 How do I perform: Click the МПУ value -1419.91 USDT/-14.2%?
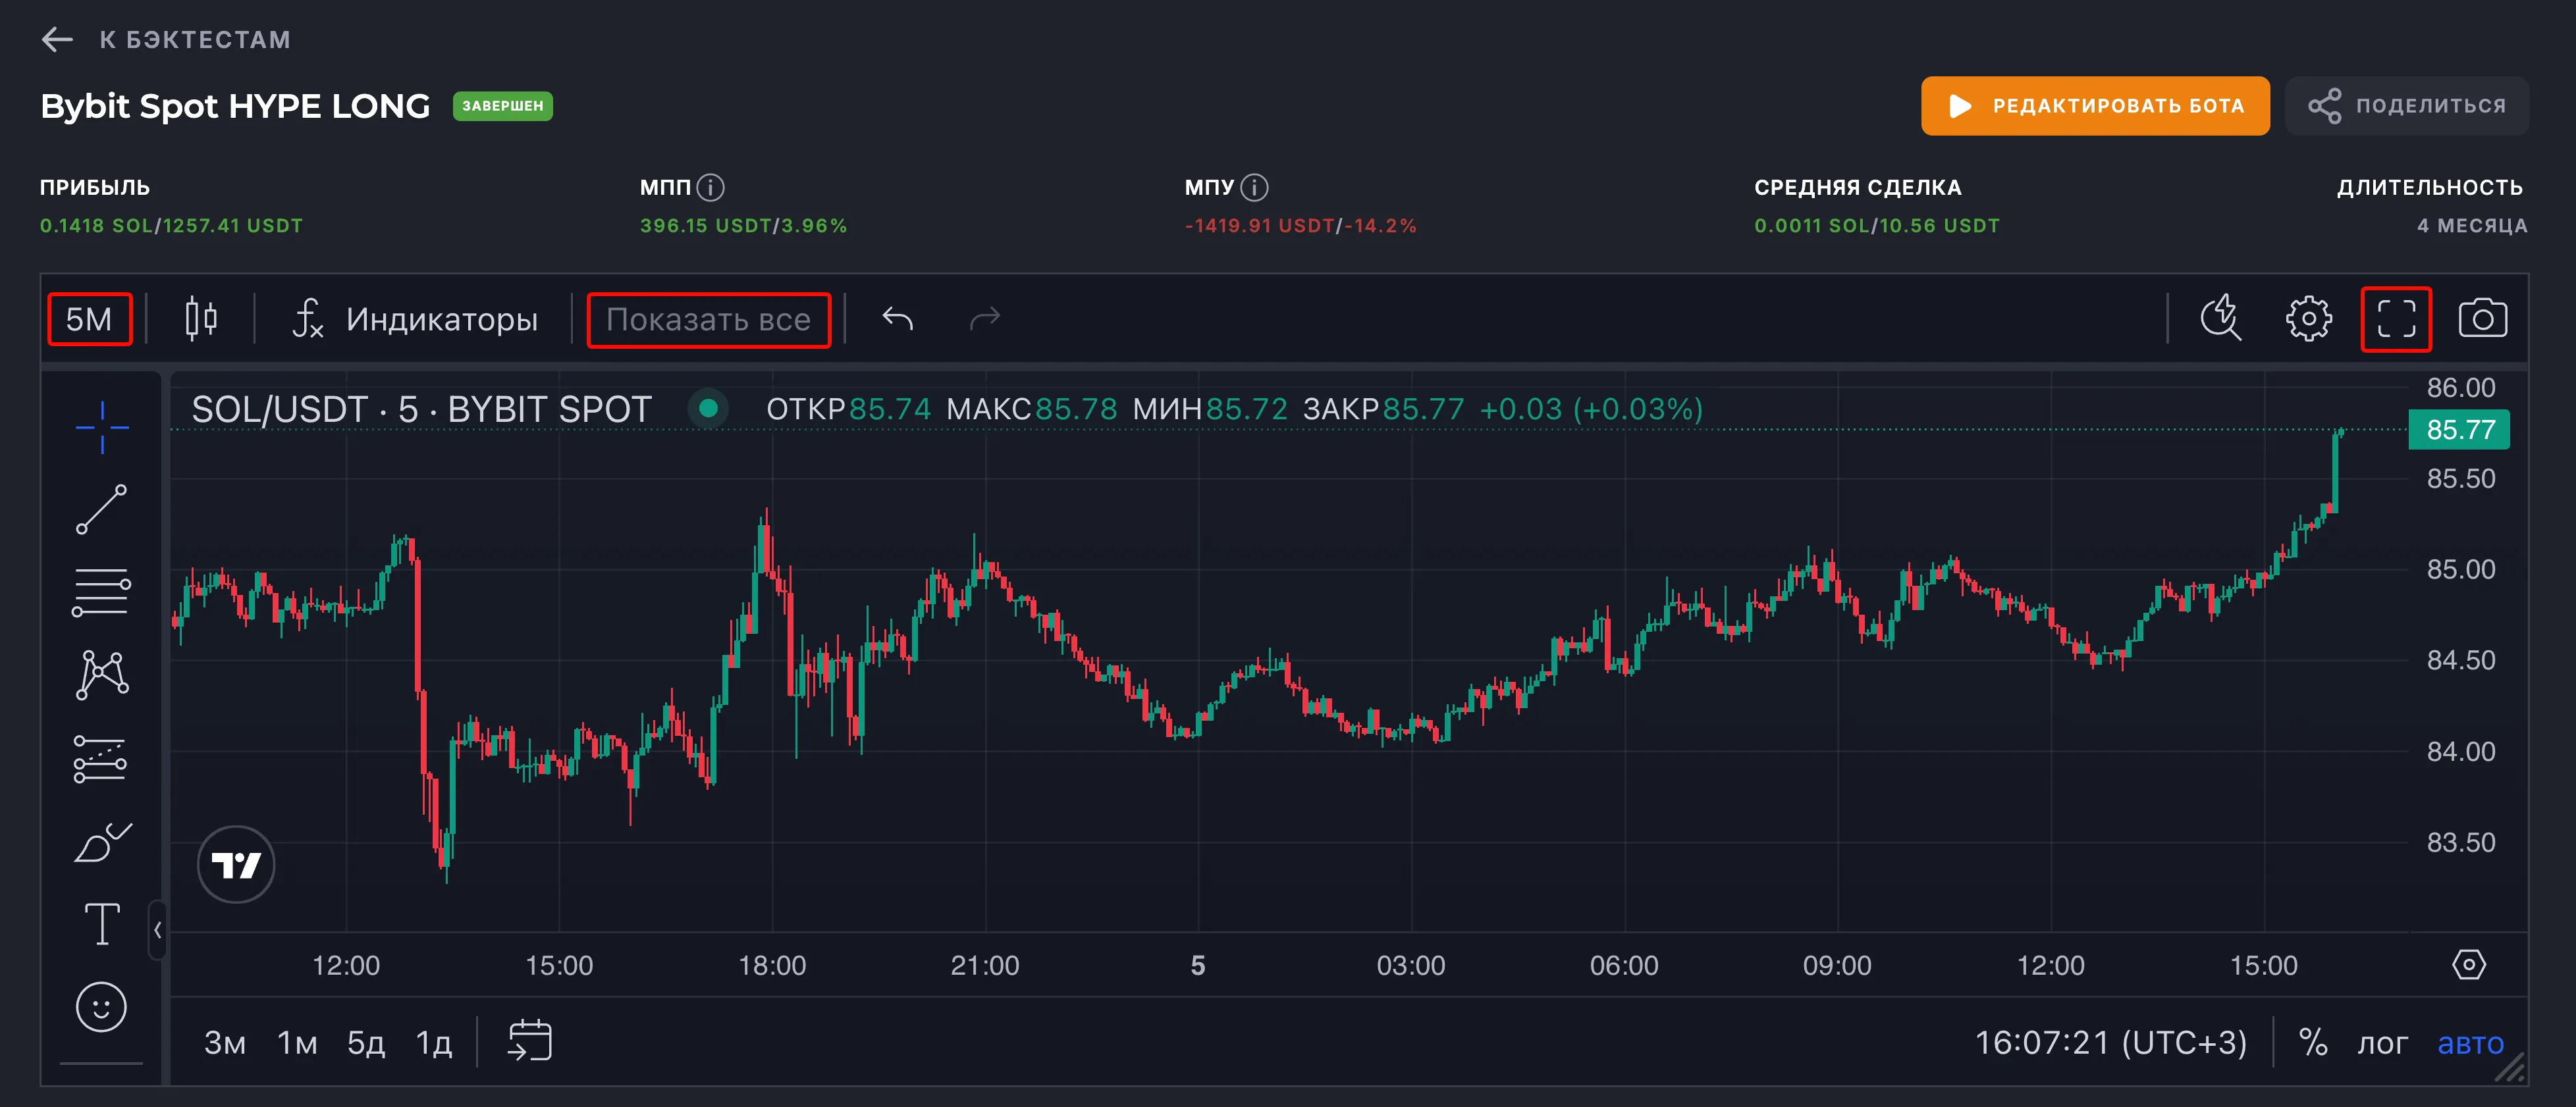1300,226
